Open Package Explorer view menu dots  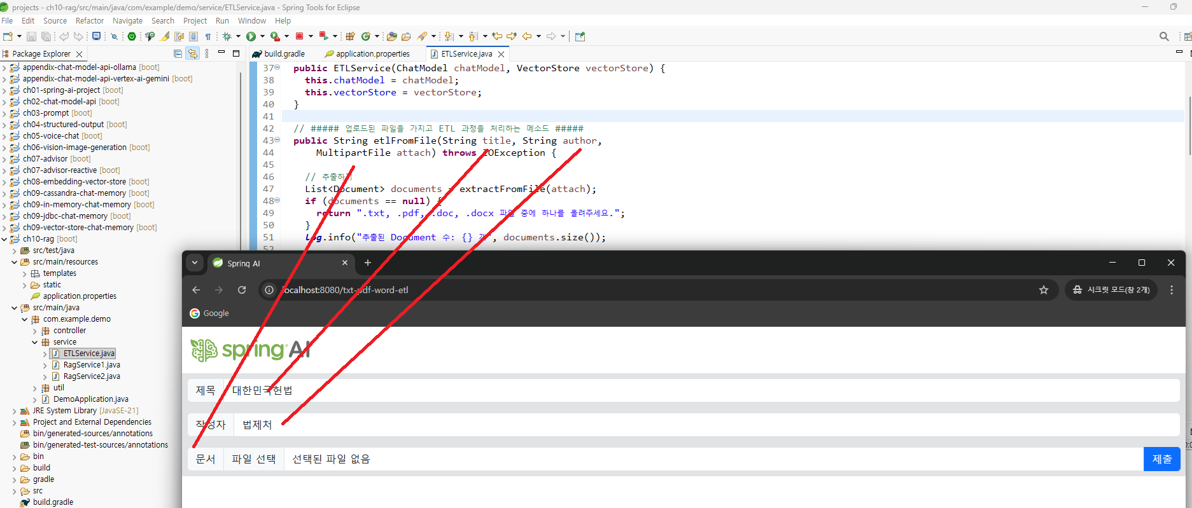click(207, 53)
